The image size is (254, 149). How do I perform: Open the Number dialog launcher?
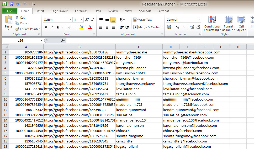(200, 34)
